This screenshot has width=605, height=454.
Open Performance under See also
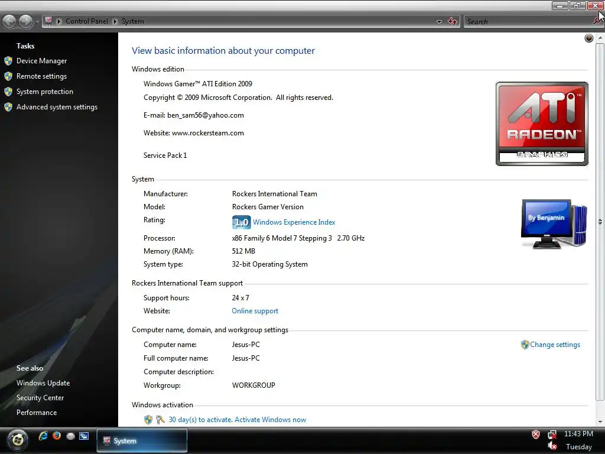click(36, 413)
